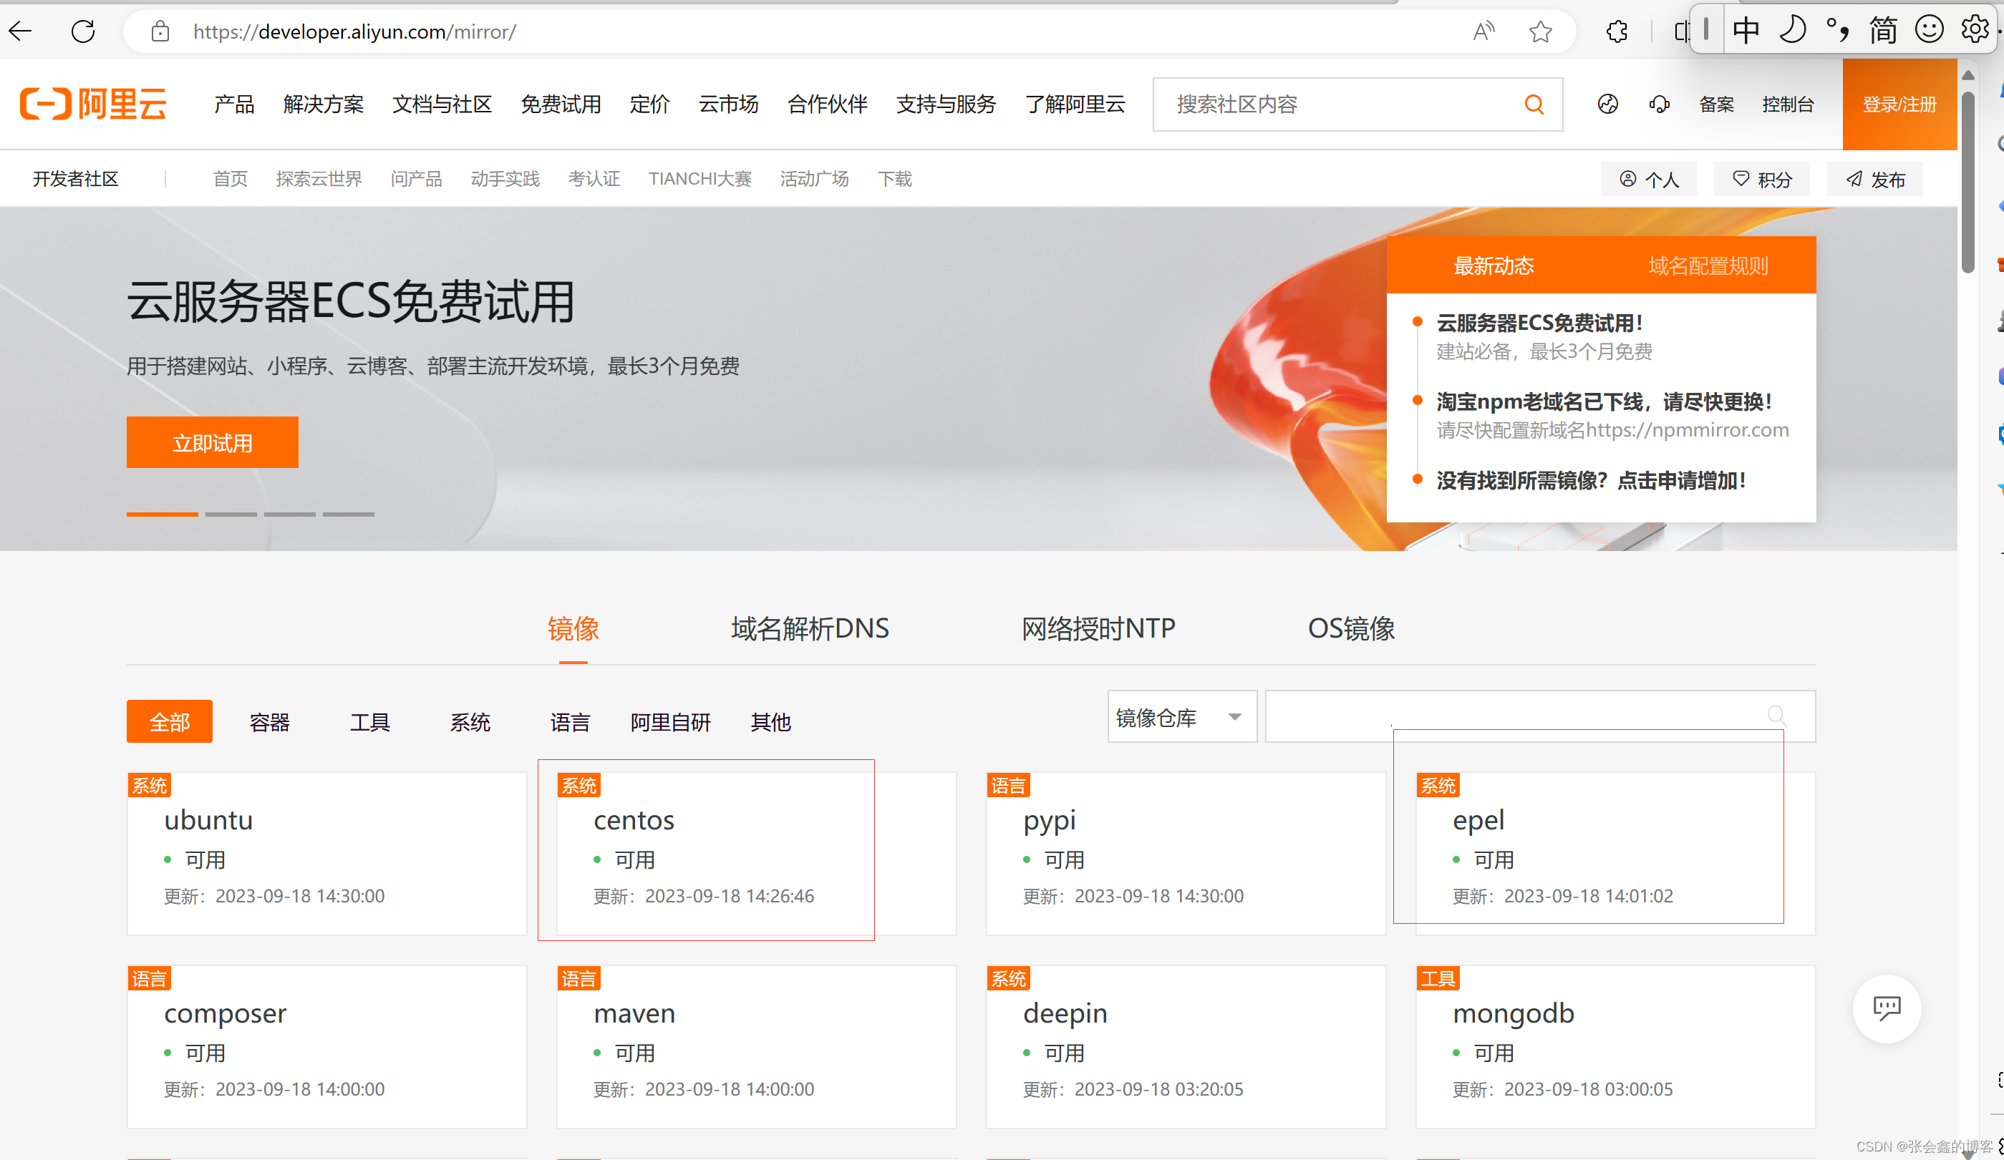The height and width of the screenshot is (1160, 2004).
Task: Toggle IME half-moon width icon
Action: pyautogui.click(x=1793, y=30)
